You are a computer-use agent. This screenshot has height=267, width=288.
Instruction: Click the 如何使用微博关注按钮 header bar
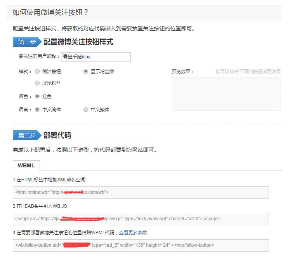[144, 12]
